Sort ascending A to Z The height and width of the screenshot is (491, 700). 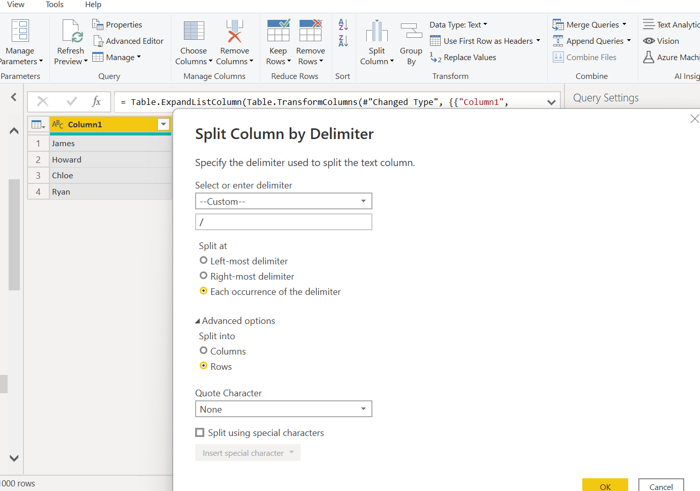pos(343,24)
